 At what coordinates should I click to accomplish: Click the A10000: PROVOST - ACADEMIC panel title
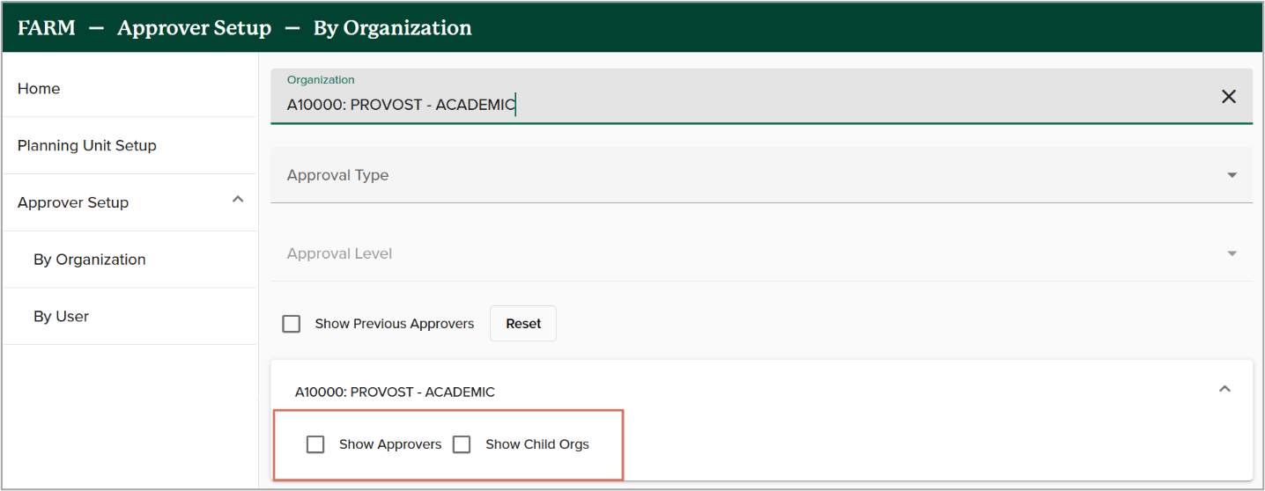click(x=395, y=392)
